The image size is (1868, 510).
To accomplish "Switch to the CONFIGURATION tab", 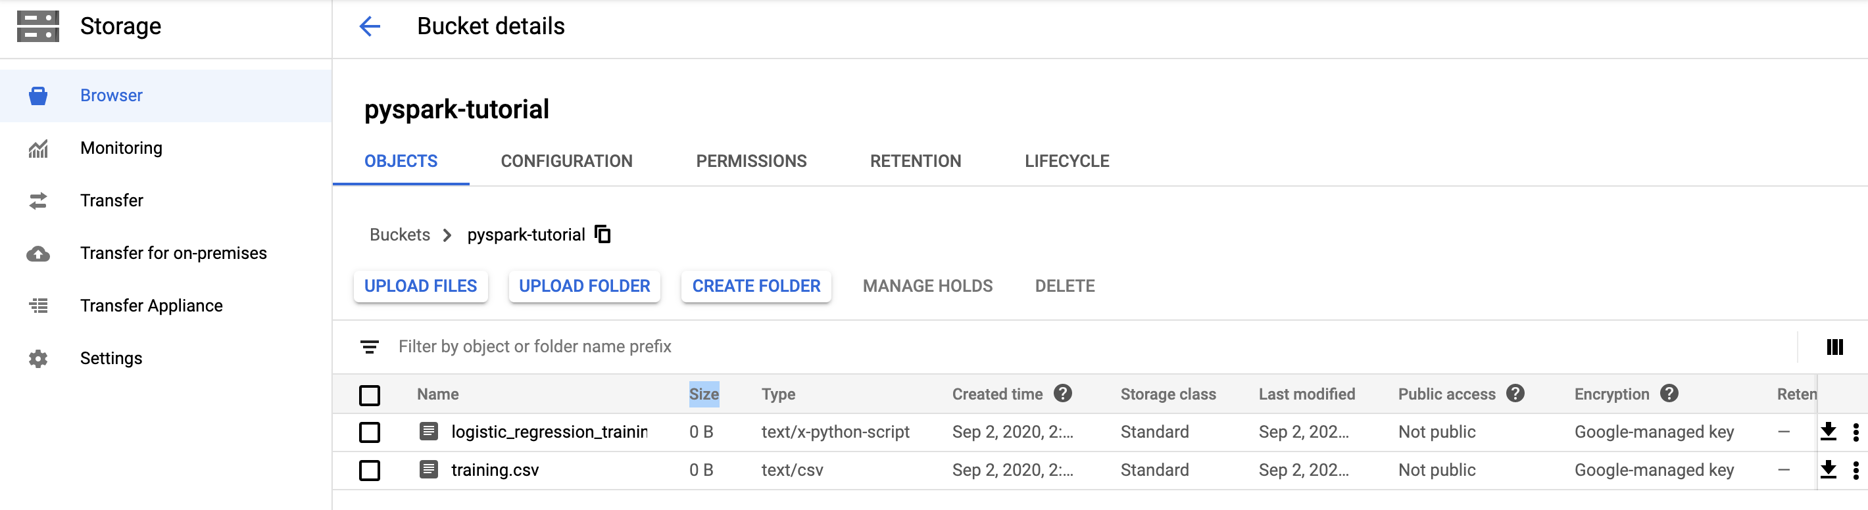I will (x=566, y=161).
